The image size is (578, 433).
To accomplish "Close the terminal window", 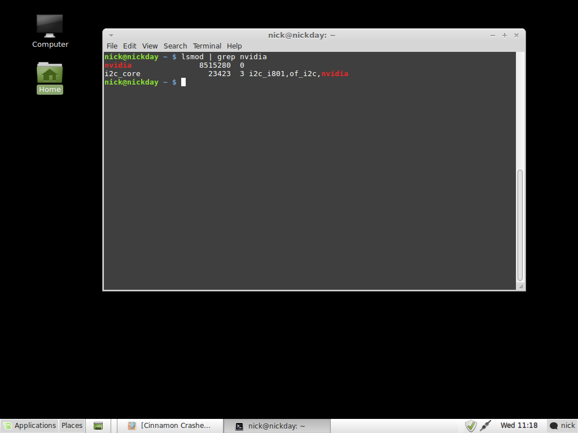I will pyautogui.click(x=516, y=36).
